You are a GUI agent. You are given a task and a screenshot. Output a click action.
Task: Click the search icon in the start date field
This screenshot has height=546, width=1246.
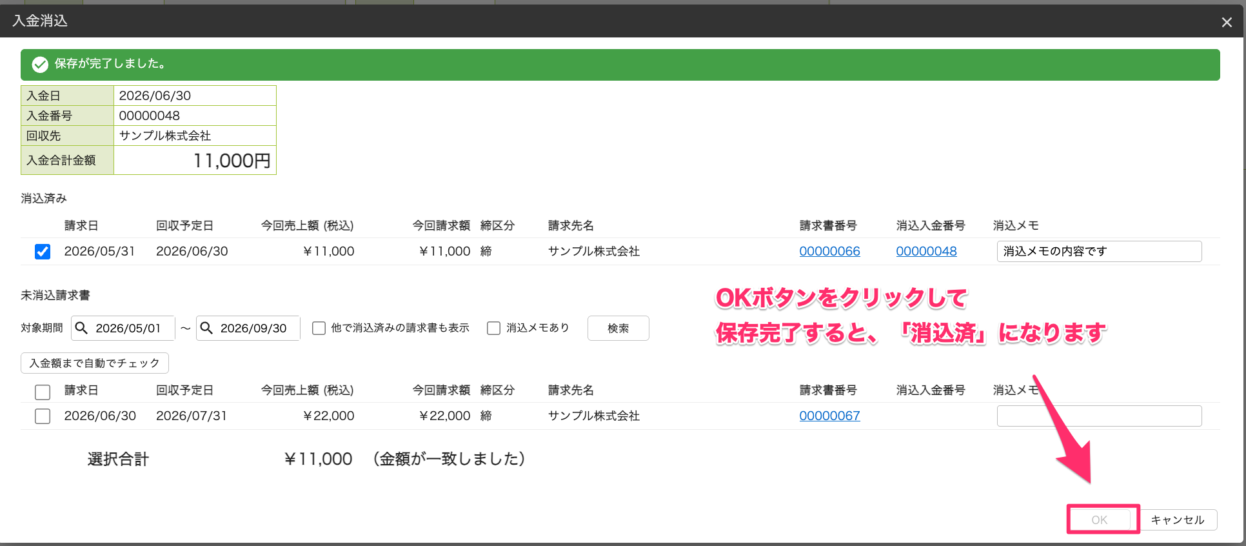pyautogui.click(x=82, y=328)
